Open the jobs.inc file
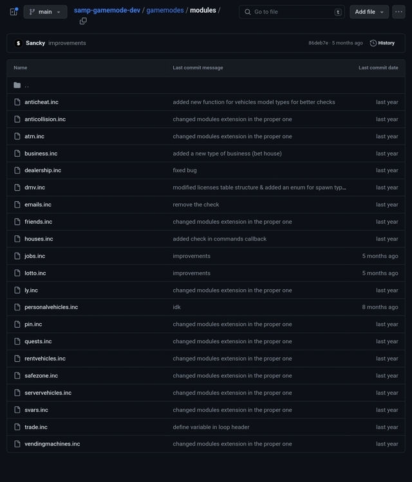This screenshot has height=482, width=412. click(35, 256)
